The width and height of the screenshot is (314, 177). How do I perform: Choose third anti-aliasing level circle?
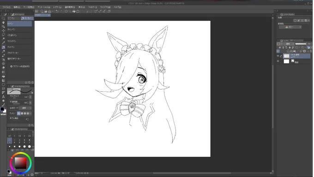click(x=25, y=113)
